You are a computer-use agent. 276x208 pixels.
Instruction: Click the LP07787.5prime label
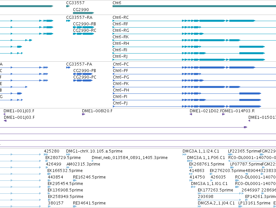246,164
